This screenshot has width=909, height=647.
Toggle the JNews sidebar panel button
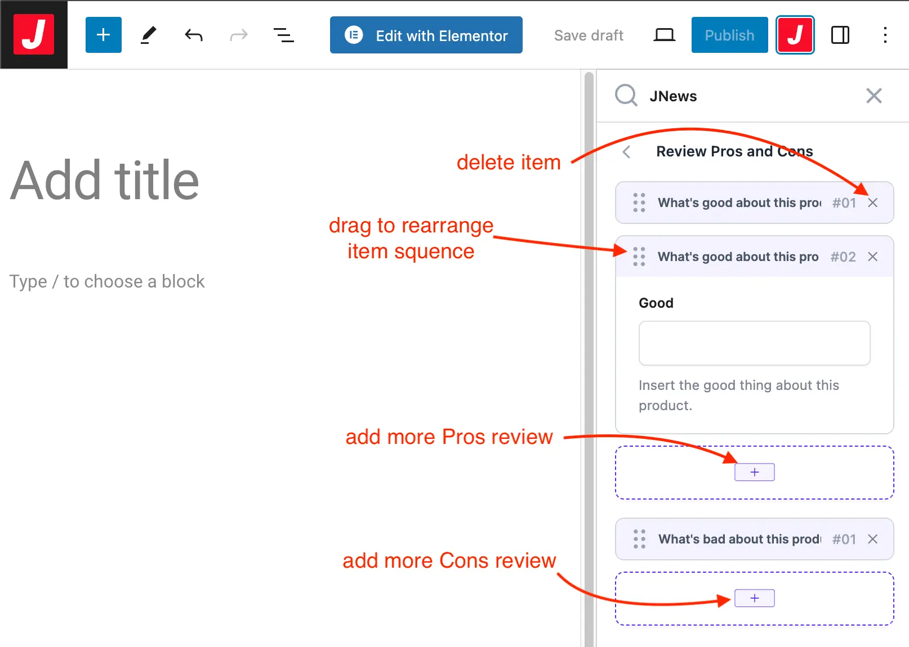(795, 35)
